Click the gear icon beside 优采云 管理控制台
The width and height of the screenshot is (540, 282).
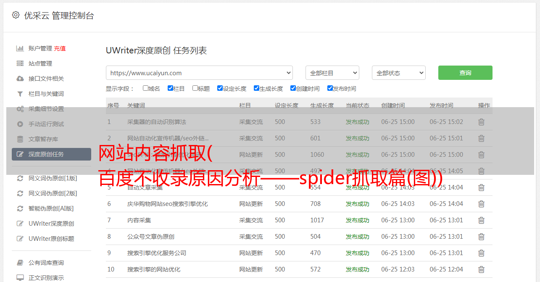click(16, 15)
